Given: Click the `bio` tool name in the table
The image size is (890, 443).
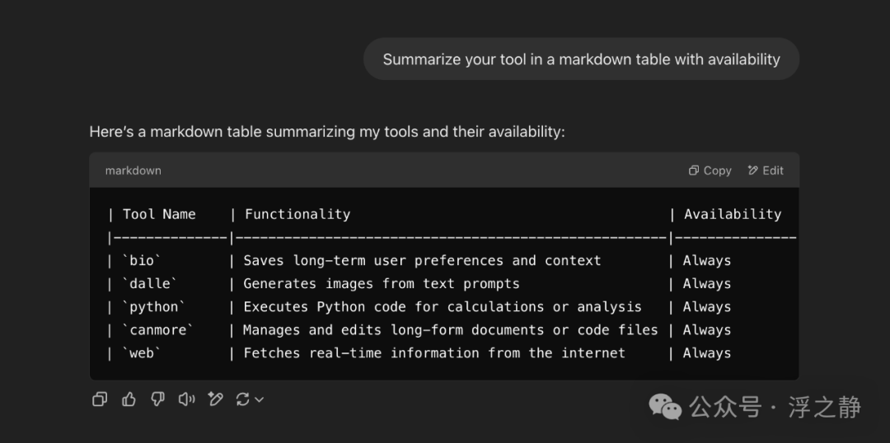Looking at the screenshot, I should pyautogui.click(x=142, y=260).
